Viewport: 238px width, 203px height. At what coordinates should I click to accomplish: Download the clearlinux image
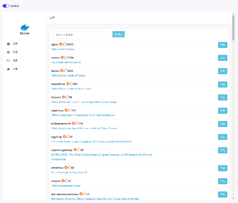point(223,111)
